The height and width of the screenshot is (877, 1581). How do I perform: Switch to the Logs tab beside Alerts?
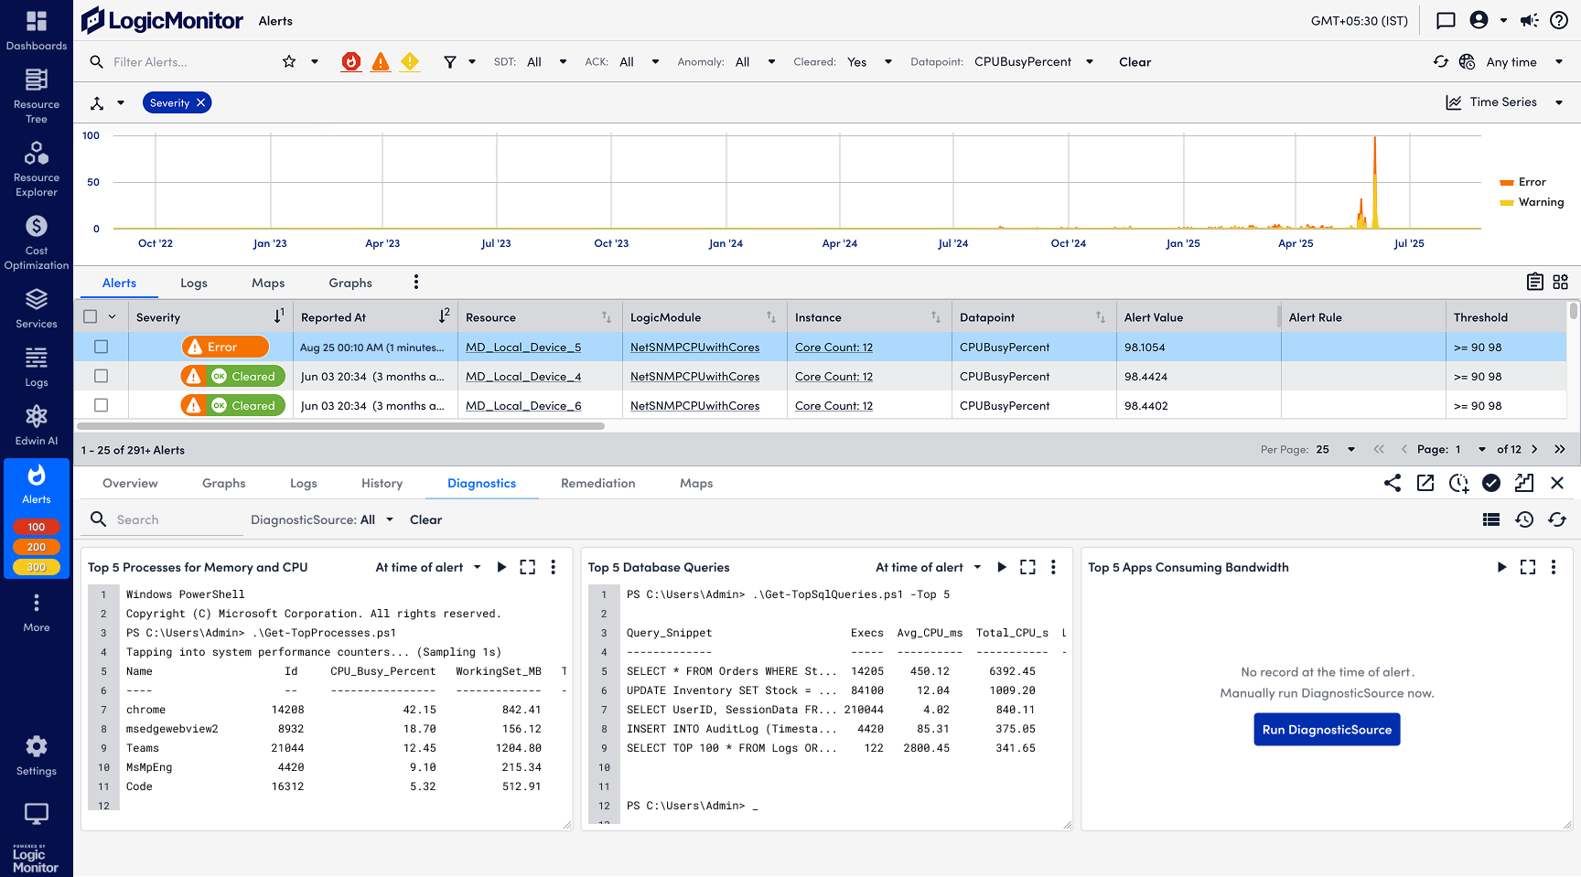[194, 283]
